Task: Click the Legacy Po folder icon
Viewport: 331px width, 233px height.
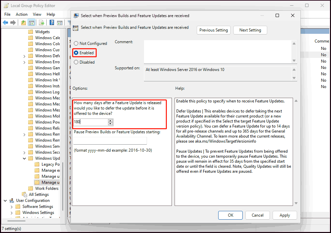Action: pyautogui.click(x=37, y=164)
